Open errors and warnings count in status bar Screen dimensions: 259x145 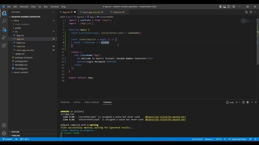click(x=24, y=139)
